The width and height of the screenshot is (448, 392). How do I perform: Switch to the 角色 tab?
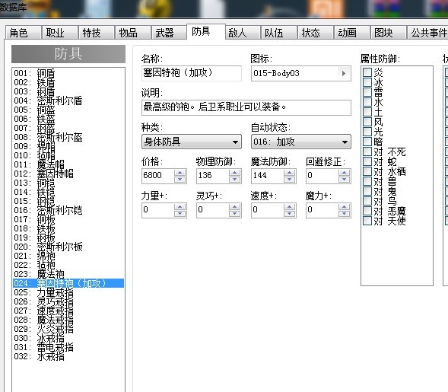[x=24, y=33]
